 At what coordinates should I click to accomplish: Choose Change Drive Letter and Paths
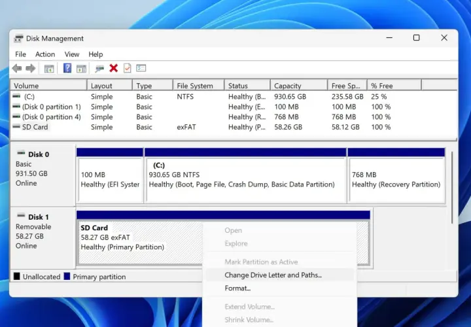(279, 275)
